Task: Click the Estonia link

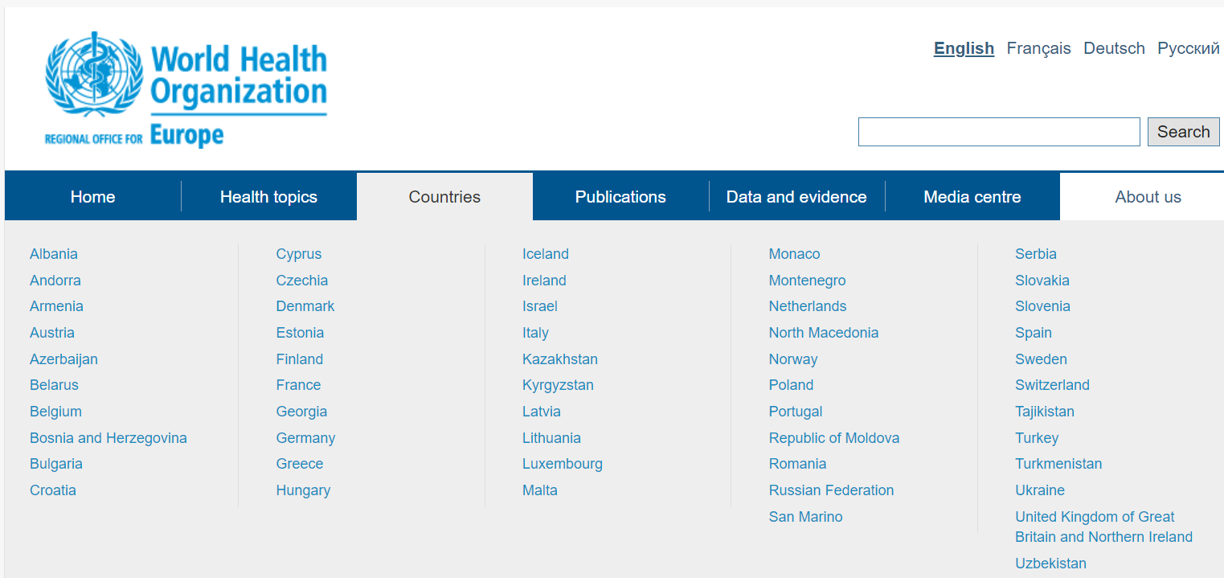Action: point(300,333)
